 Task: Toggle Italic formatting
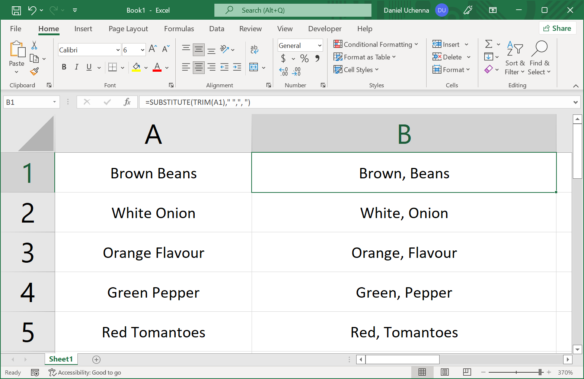pyautogui.click(x=76, y=67)
